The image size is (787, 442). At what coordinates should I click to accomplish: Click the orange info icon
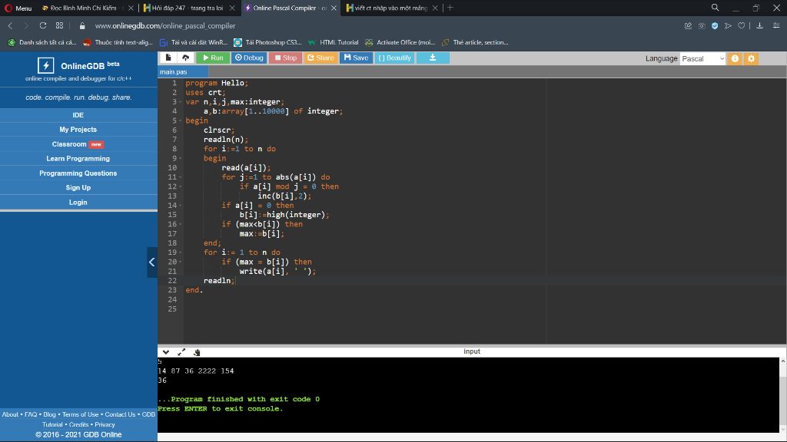click(735, 58)
